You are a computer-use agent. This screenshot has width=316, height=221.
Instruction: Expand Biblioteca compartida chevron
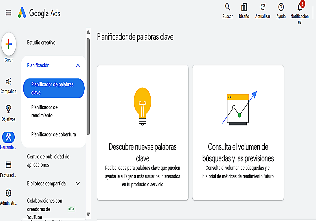78,183
